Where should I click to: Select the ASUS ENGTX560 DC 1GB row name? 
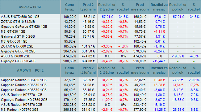pyautogui.click(x=20, y=17)
